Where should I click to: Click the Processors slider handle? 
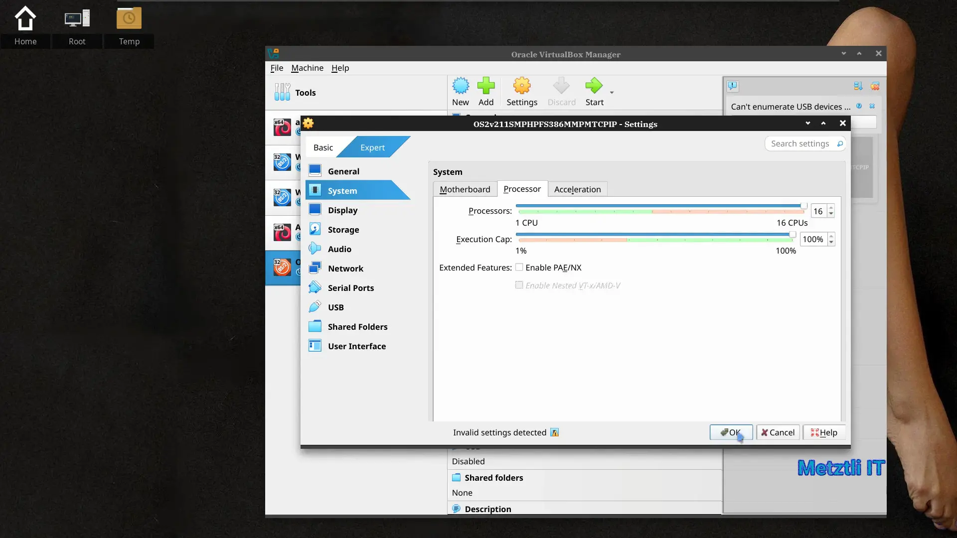803,206
